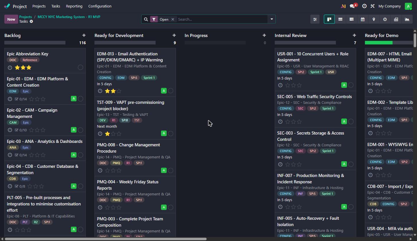
Task: Open the activities clock in top bar
Action: point(364,6)
